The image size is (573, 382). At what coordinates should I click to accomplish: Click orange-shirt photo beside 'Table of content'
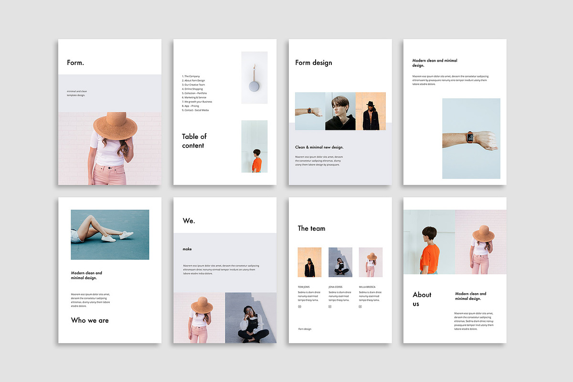pyautogui.click(x=254, y=146)
